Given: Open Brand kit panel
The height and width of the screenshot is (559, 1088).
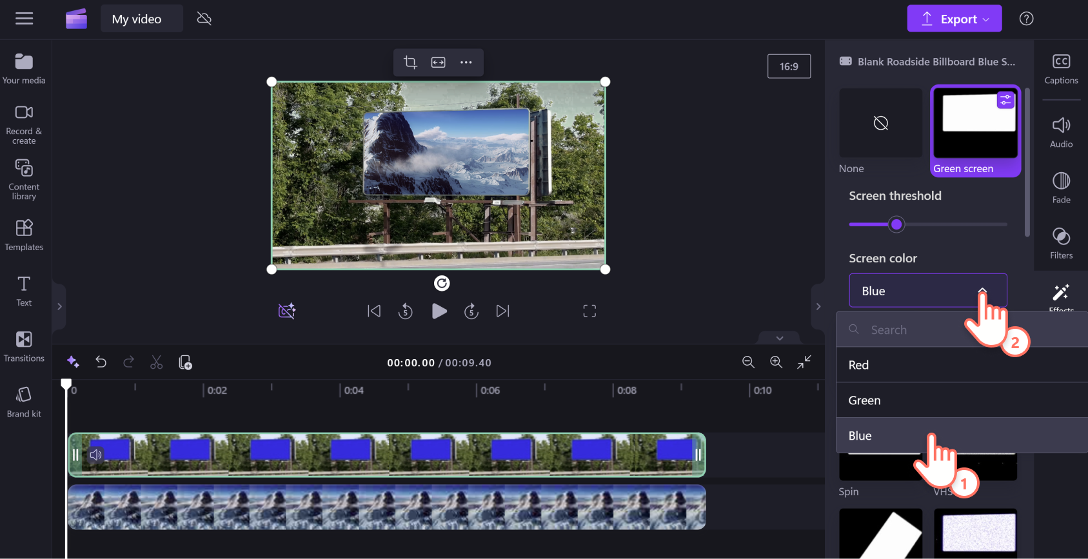Looking at the screenshot, I should click(x=24, y=402).
